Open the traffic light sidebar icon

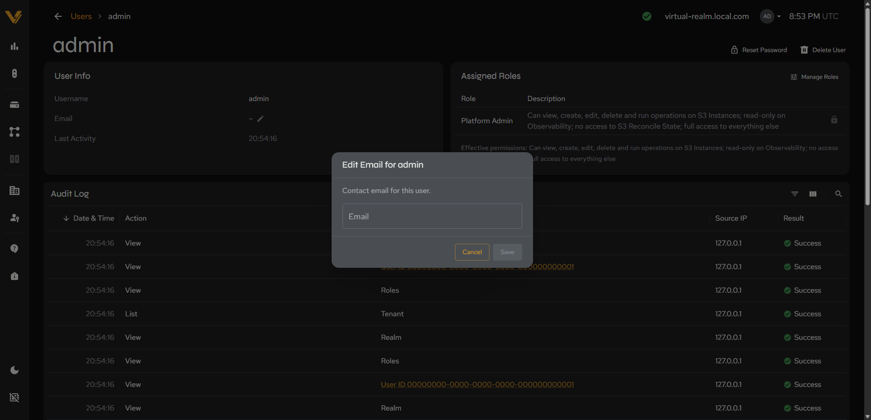tap(15, 73)
